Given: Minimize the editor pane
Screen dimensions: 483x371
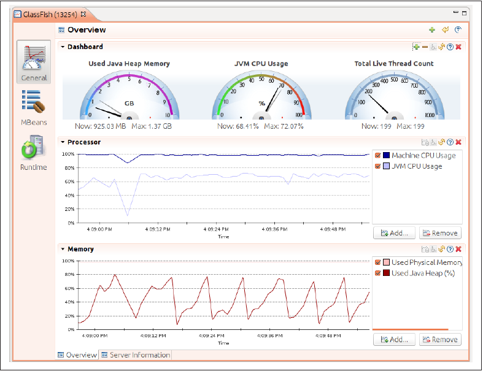Looking at the screenshot, I should tap(456, 12).
